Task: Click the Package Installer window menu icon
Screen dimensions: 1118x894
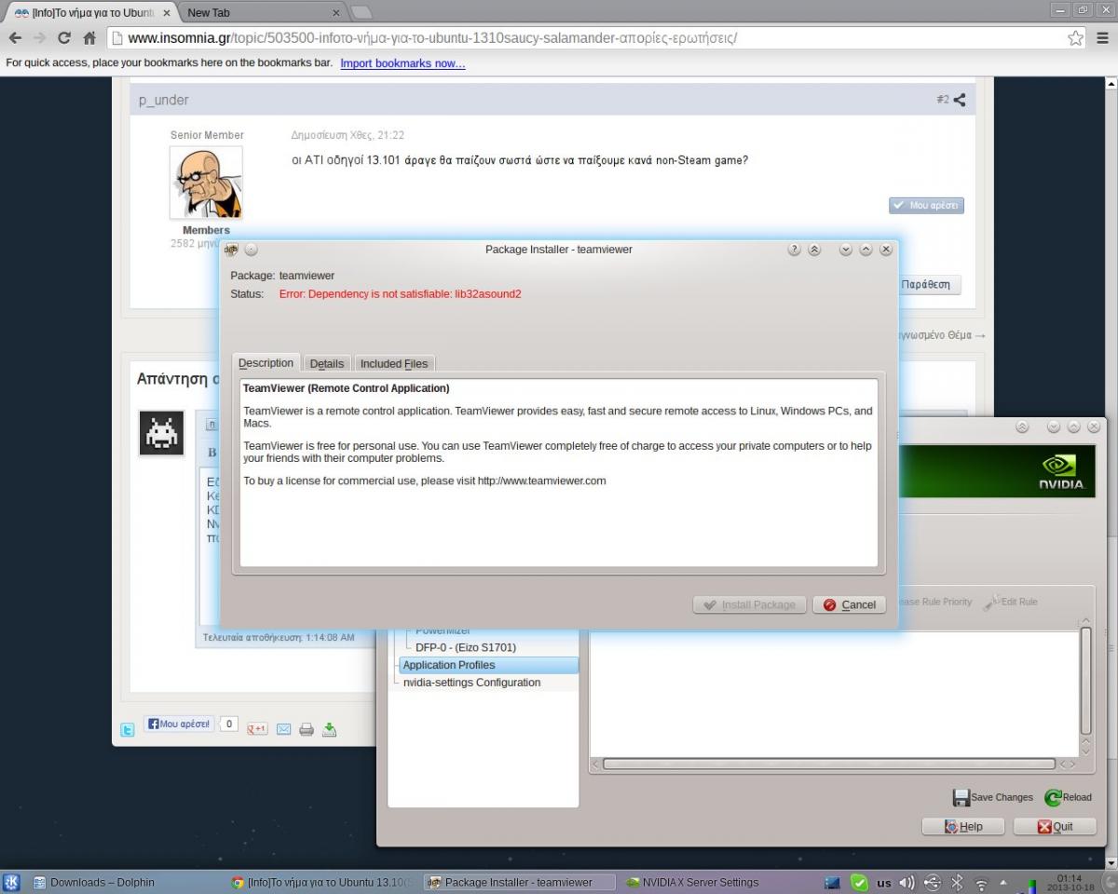Action: (231, 250)
